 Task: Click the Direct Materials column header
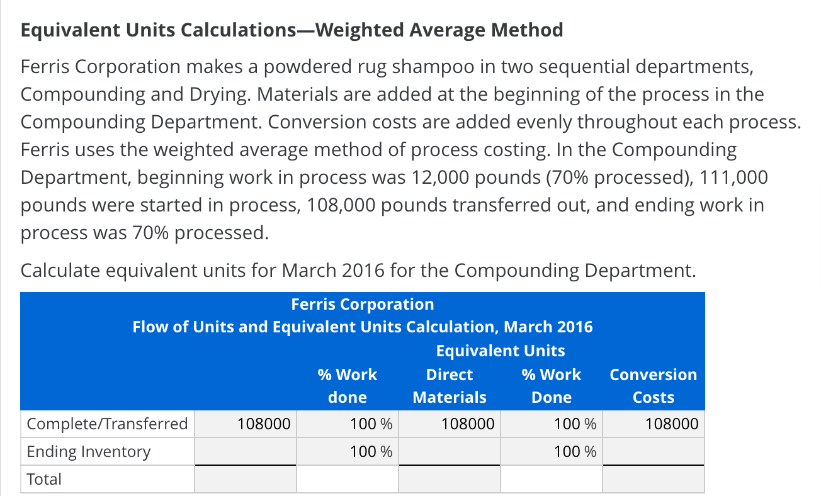(x=449, y=386)
